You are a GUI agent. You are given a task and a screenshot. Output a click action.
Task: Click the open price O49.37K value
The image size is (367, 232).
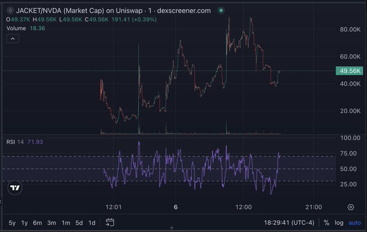(x=18, y=19)
